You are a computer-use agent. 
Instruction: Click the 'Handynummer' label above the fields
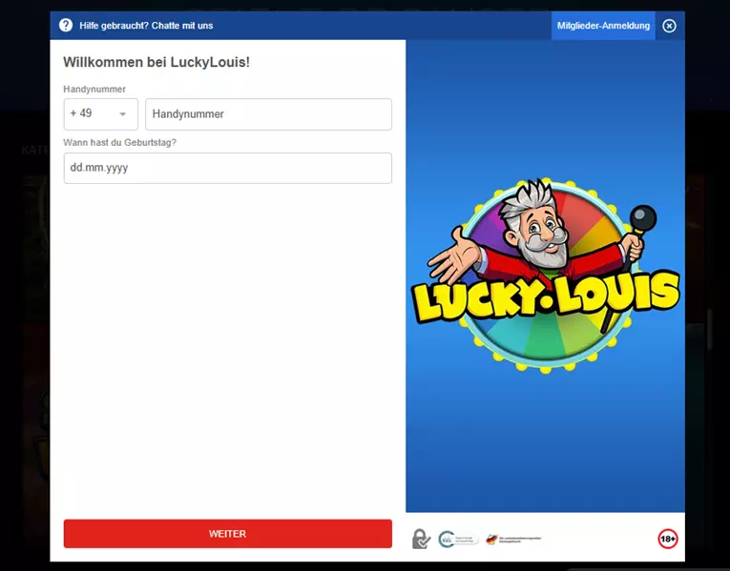[94, 90]
